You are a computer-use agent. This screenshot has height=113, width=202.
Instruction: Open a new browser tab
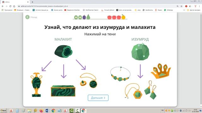coord(33,2)
